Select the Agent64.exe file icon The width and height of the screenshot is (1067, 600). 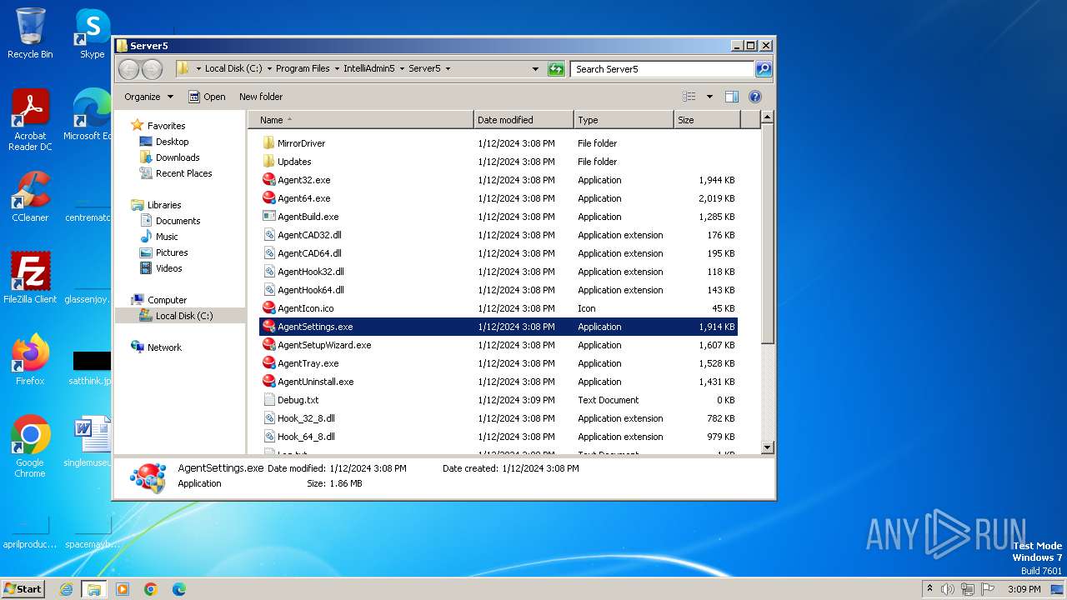pos(269,198)
